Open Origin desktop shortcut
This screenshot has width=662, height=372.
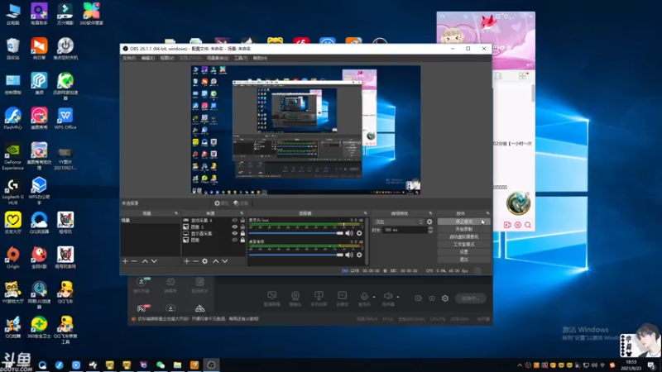(12, 258)
